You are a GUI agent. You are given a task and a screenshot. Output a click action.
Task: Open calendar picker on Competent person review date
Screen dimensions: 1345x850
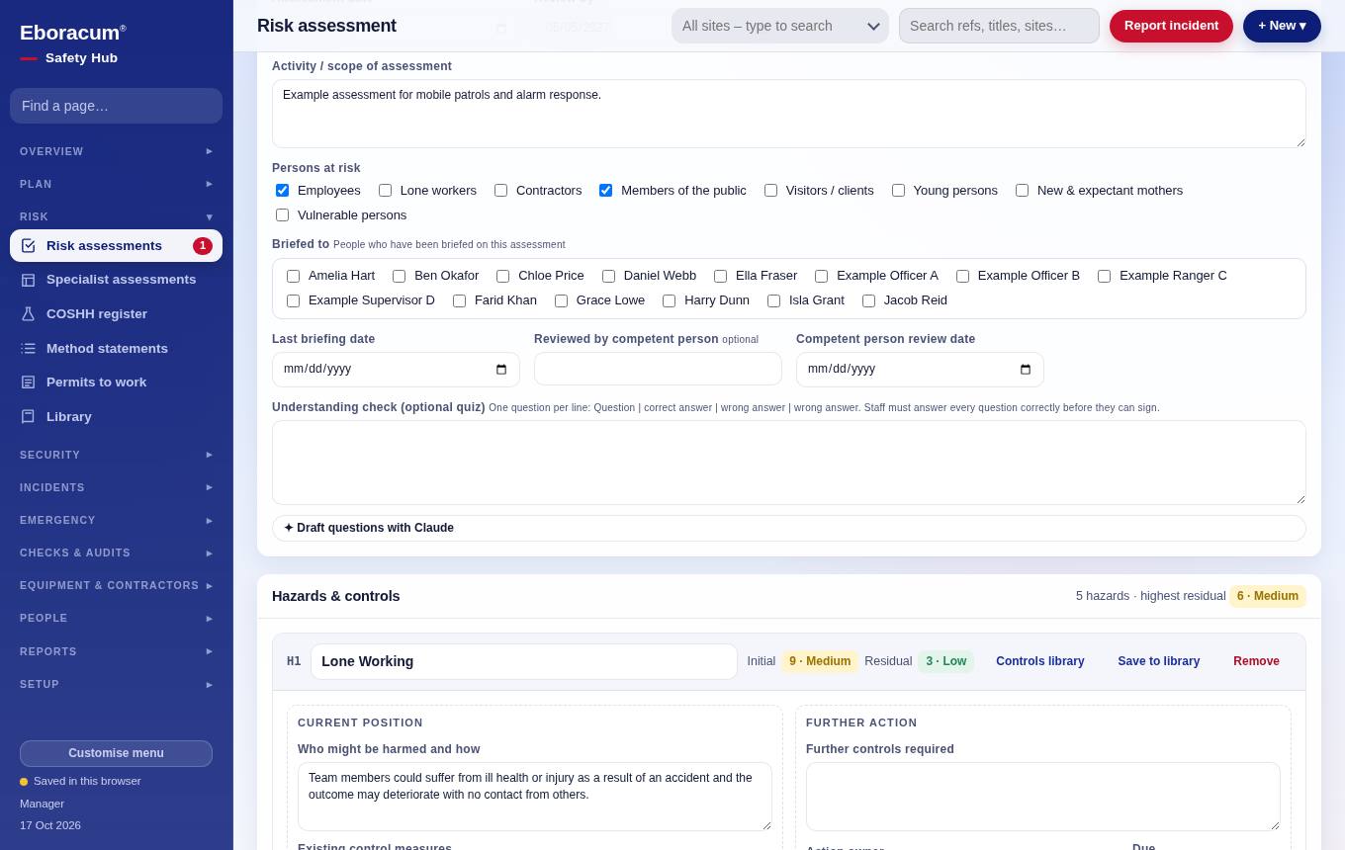click(x=1026, y=370)
